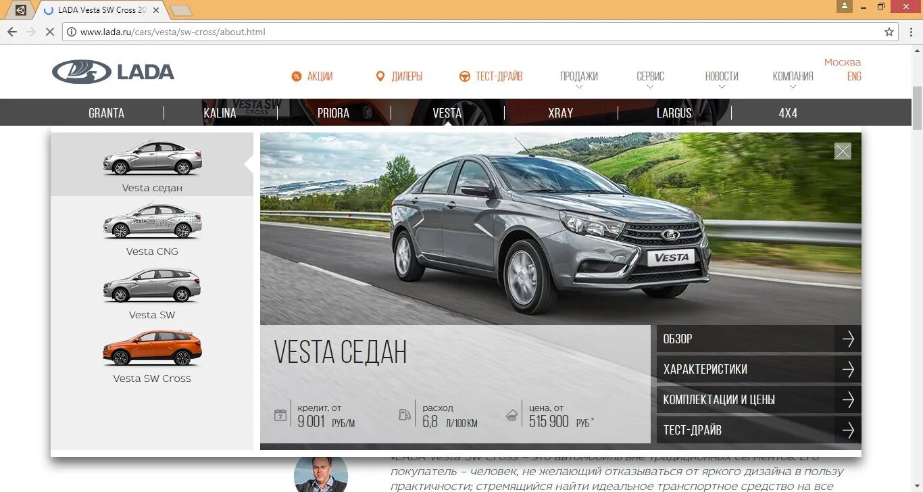Screen dimensions: 923x492
Task: Click the price tag icon
Action: point(512,415)
